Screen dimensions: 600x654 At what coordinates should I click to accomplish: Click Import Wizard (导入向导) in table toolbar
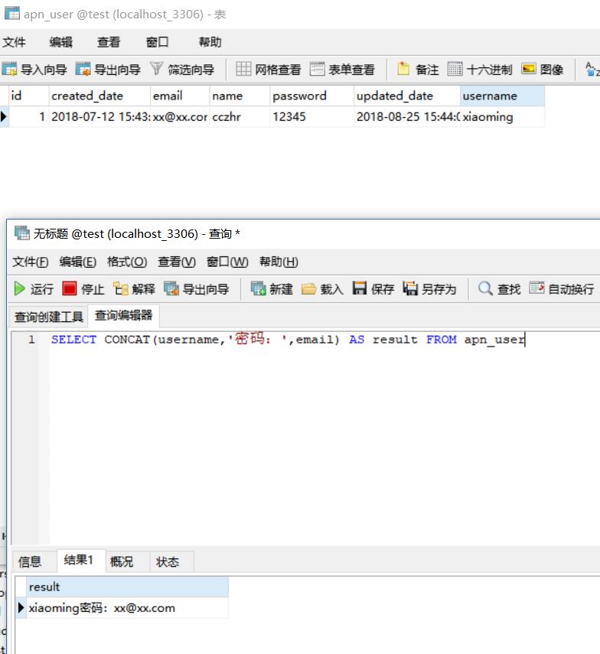[34, 70]
